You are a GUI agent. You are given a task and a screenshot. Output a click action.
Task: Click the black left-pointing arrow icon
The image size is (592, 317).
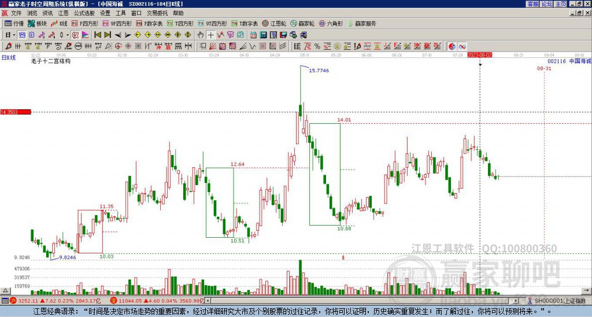[118, 35]
